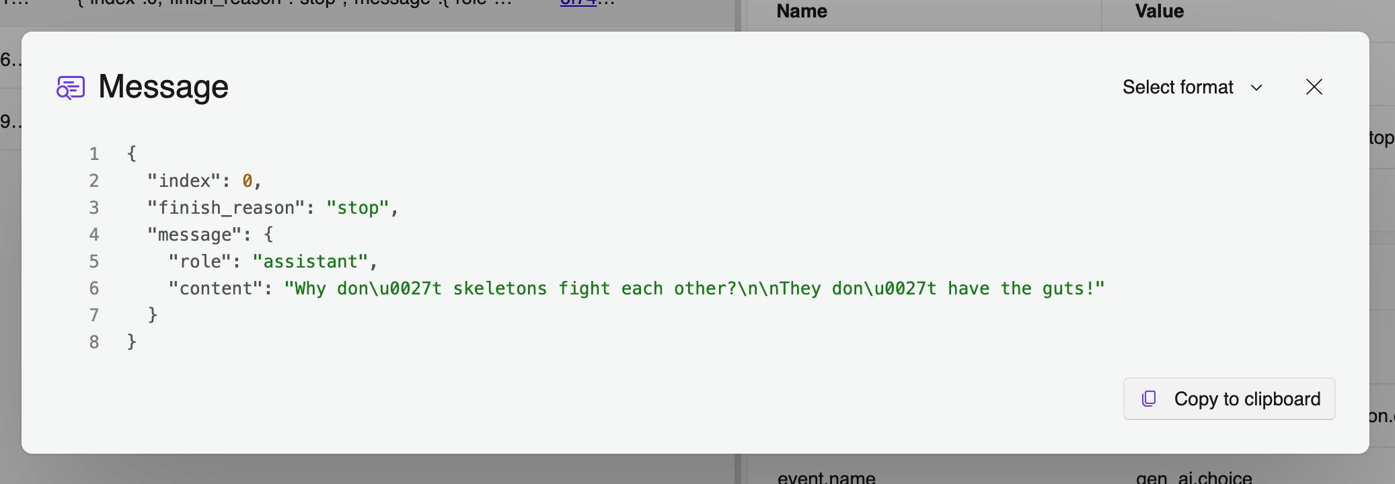Viewport: 1395px width, 484px height.
Task: Click the "assistant" role value
Action: click(310, 261)
